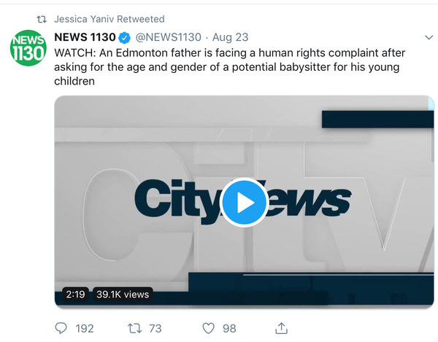The height and width of the screenshot is (342, 438).
Task: Click the 192 replies count
Action: [85, 328]
